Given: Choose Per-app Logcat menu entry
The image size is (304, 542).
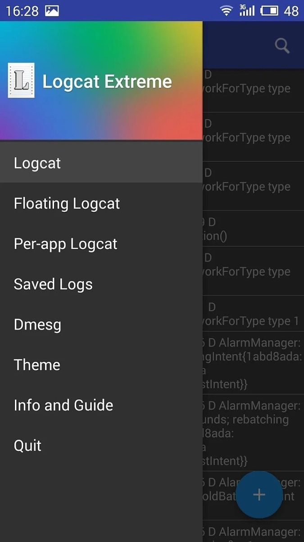Looking at the screenshot, I should pos(65,244).
